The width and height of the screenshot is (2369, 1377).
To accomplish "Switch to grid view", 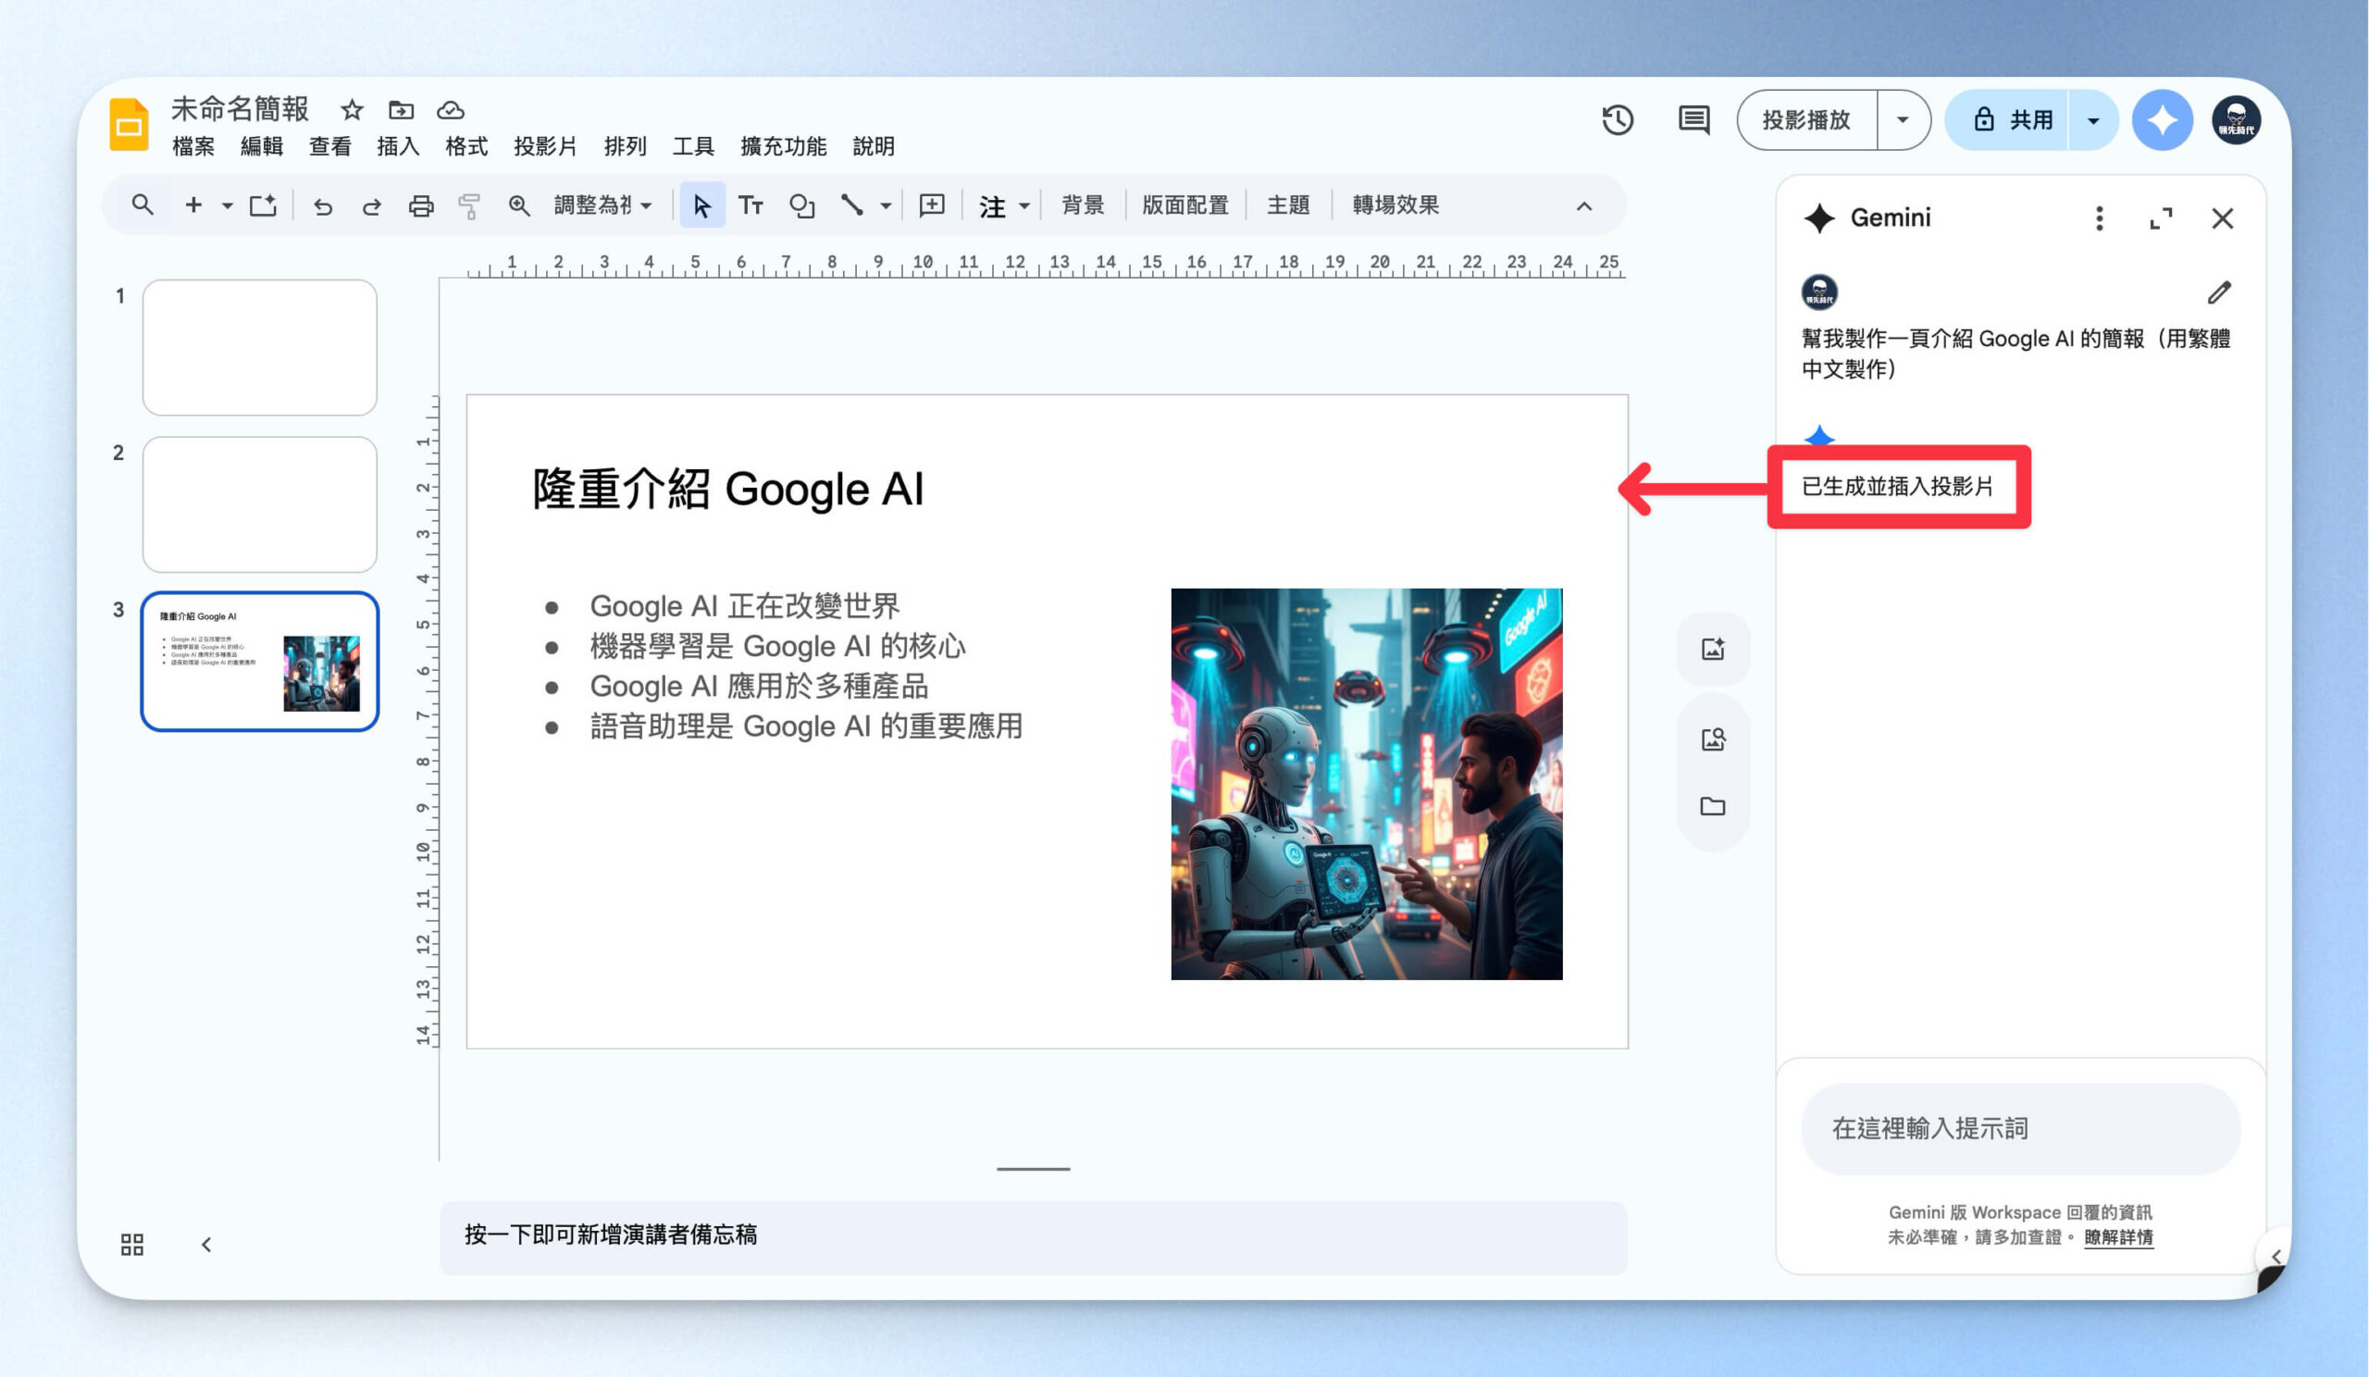I will [132, 1245].
